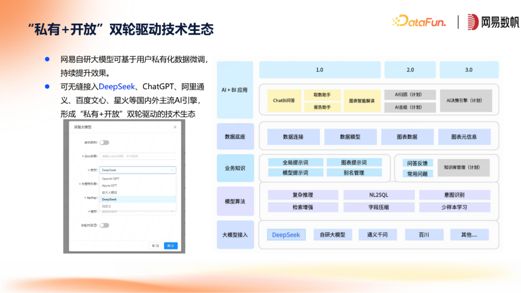Click the slide title “私有+开放”双轮驱动技术生态
The height and width of the screenshot is (293, 521).
coord(121,29)
